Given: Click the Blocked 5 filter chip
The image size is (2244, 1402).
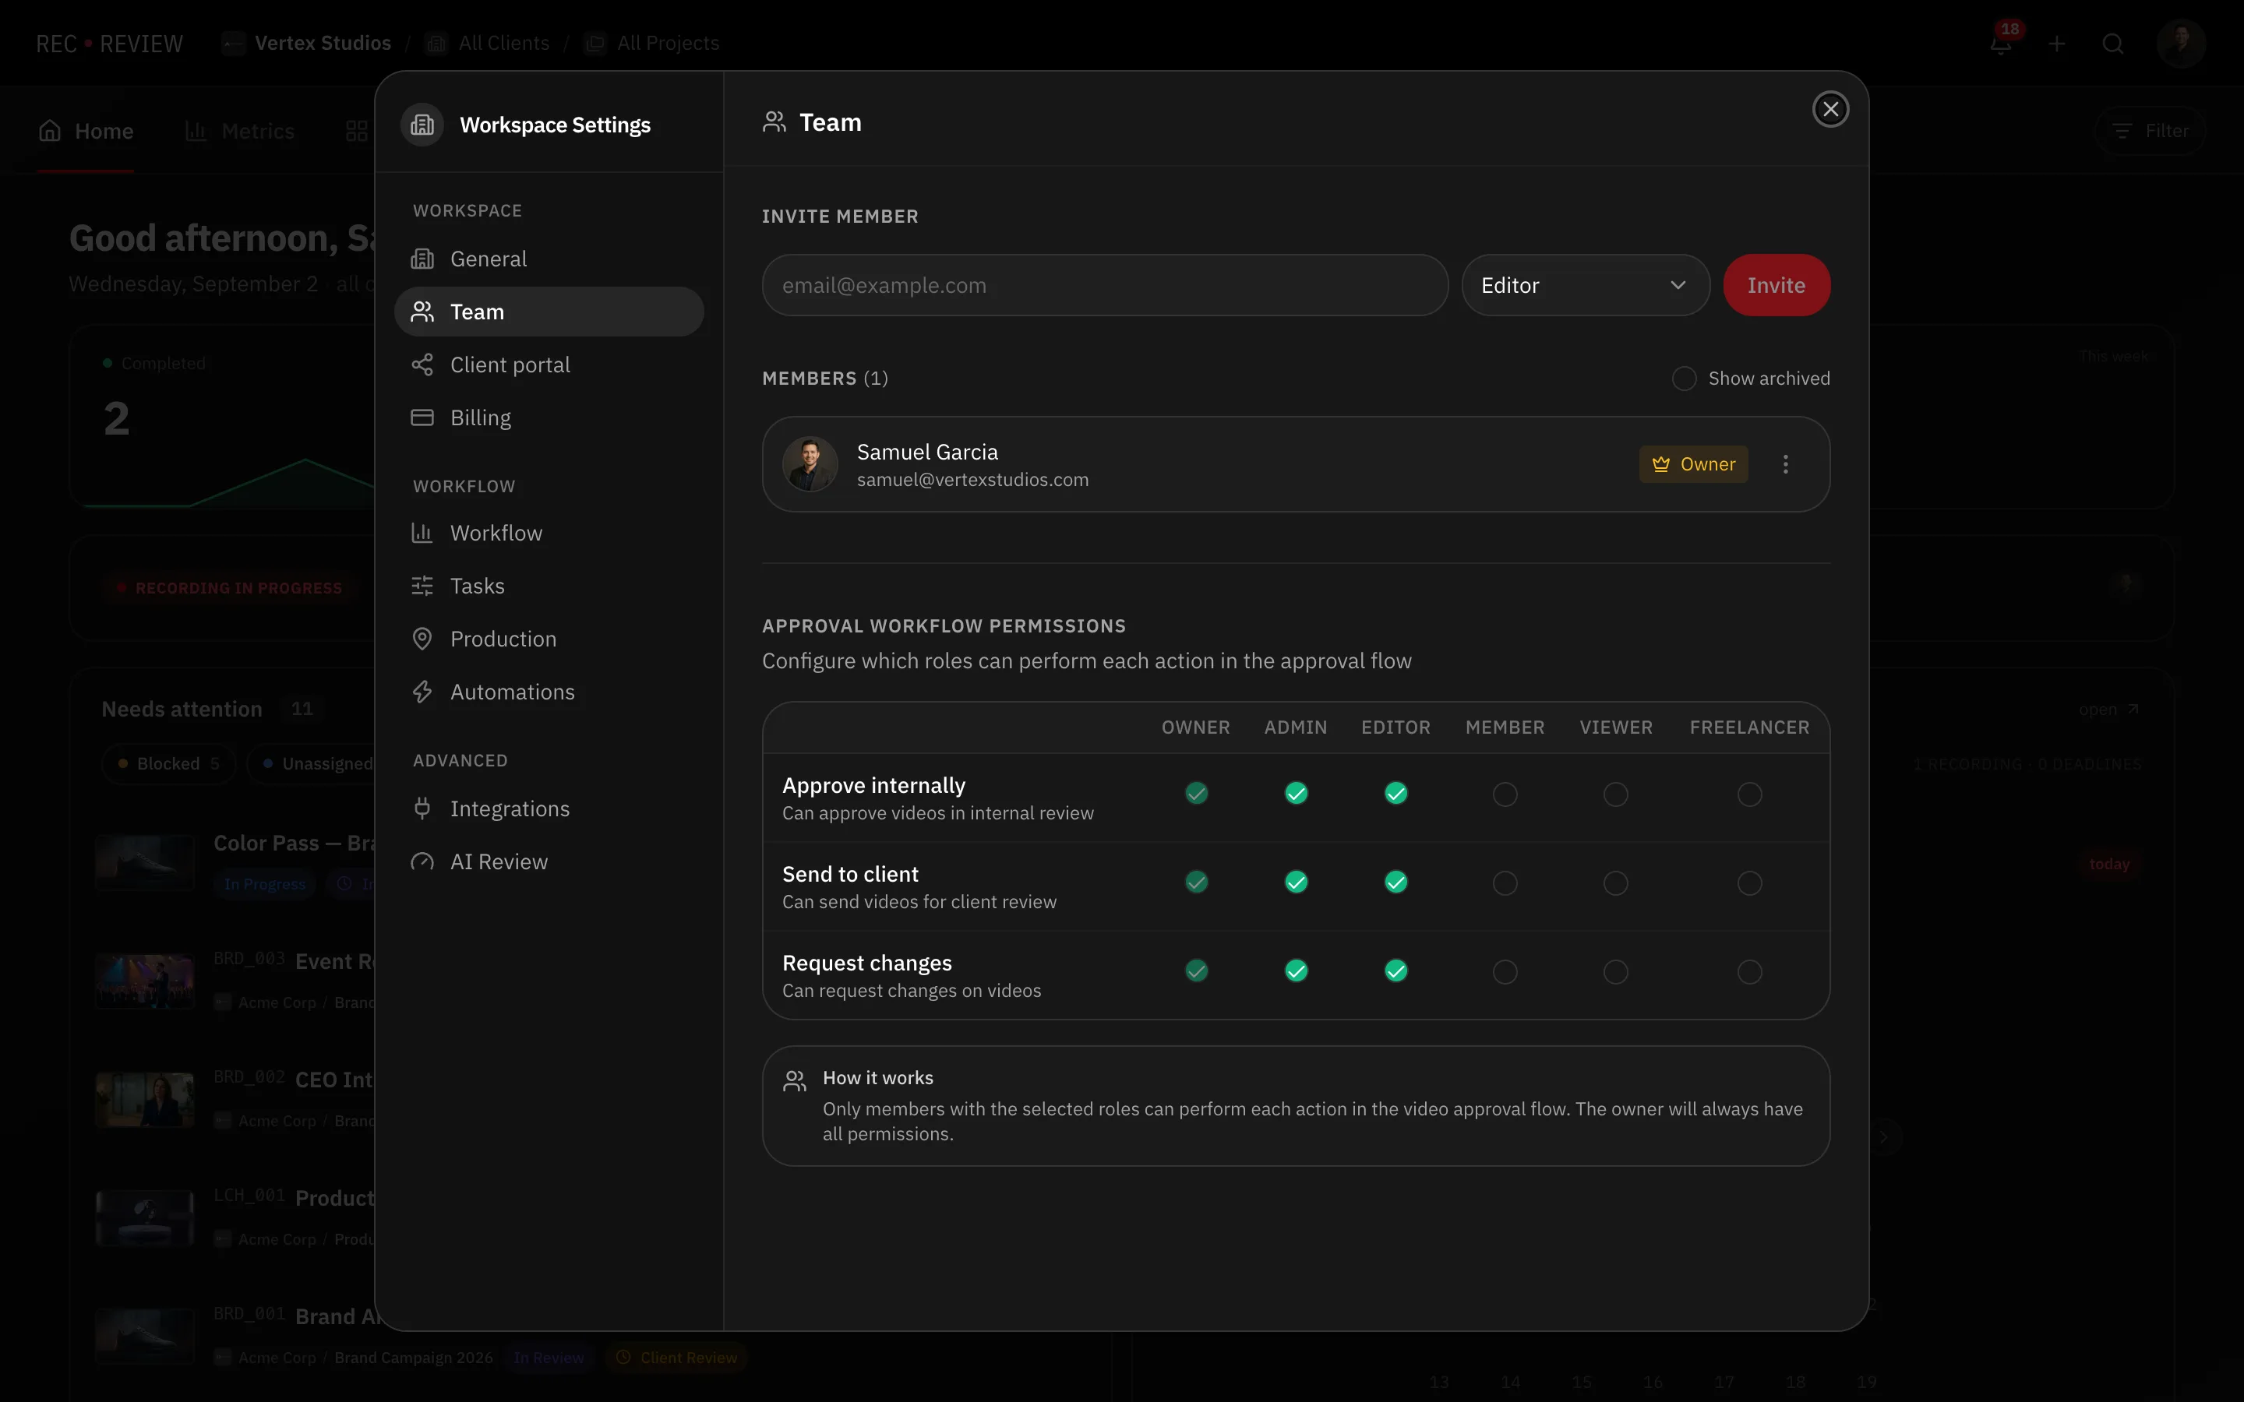Looking at the screenshot, I should point(169,764).
